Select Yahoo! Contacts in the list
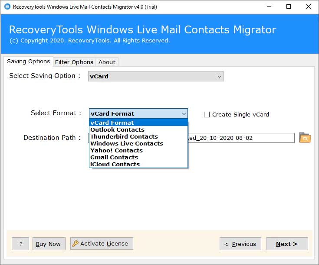Image resolution: width=319 pixels, height=265 pixels. [116, 150]
